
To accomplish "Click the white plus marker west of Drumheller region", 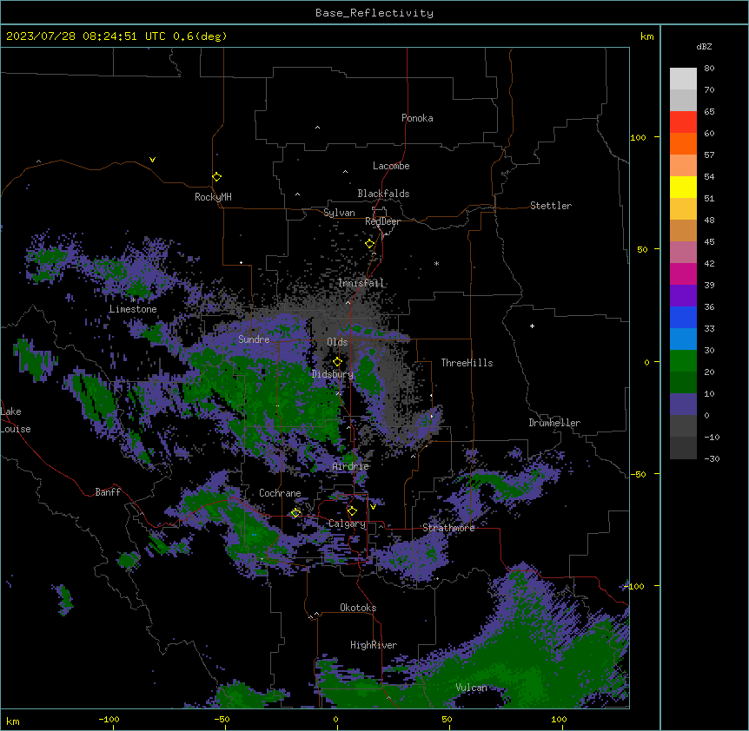I will 532,326.
